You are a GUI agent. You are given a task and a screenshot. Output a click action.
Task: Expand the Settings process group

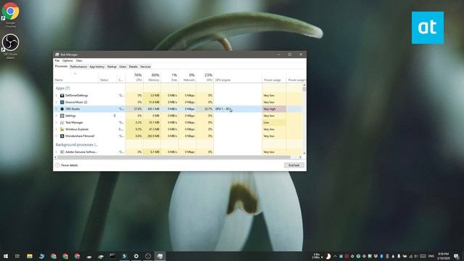tap(57, 116)
